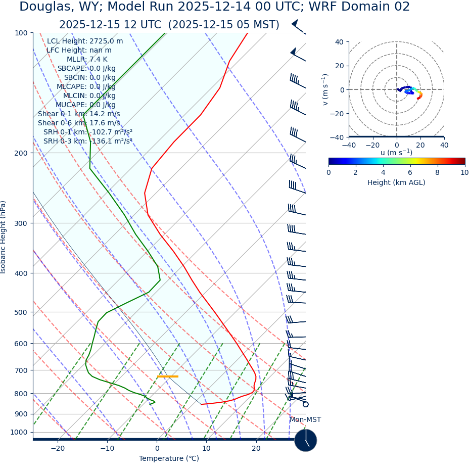Click the LCL Height 2725.0 m readout

(x=84, y=41)
